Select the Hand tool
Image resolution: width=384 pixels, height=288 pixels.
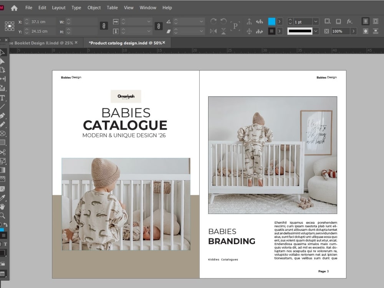click(2, 206)
